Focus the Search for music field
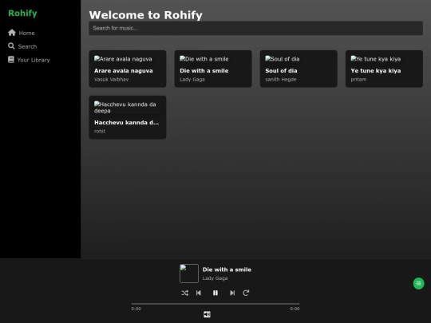The image size is (431, 323). [x=255, y=28]
